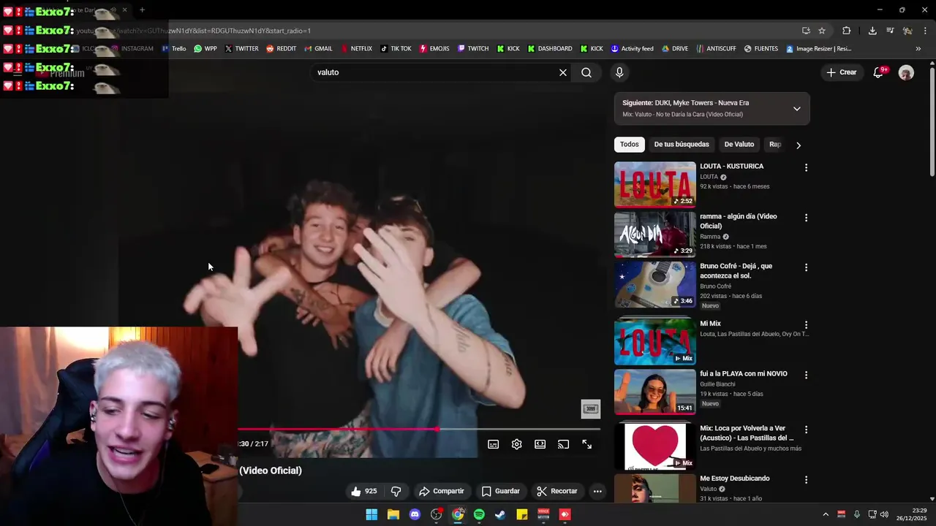Open Voicemeeter from the taskbar
936x526 pixels.
point(543,514)
